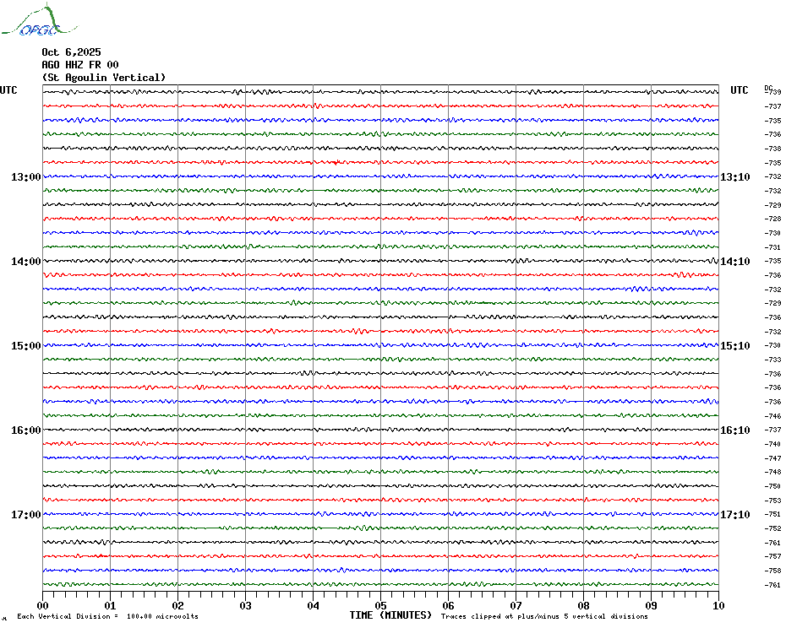Viewport: 786px width, 628px height.
Task: Click the DC value '-751'
Action: [773, 514]
